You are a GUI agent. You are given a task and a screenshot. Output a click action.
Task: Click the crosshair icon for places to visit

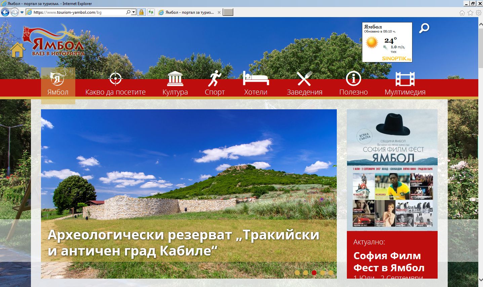click(x=115, y=79)
